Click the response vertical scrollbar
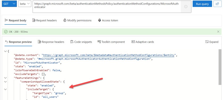This screenshot has height=100, width=223. click(220, 67)
